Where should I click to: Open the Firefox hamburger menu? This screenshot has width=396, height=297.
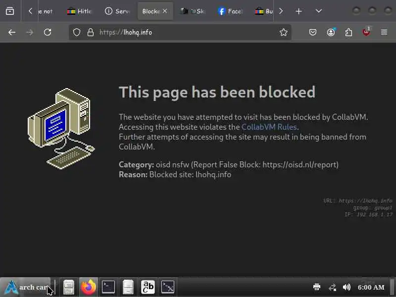click(x=384, y=32)
